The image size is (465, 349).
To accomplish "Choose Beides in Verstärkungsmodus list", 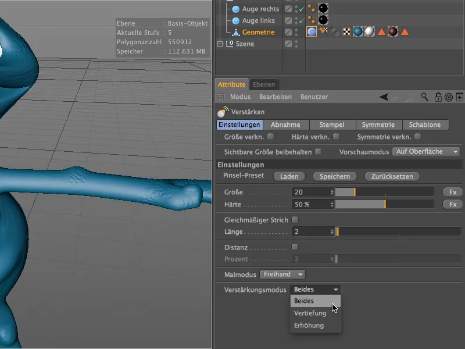I will 316,301.
